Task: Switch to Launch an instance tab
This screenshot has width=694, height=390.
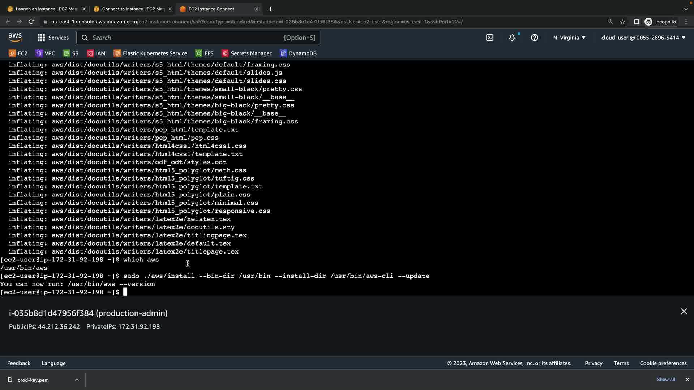Action: pyautogui.click(x=46, y=9)
